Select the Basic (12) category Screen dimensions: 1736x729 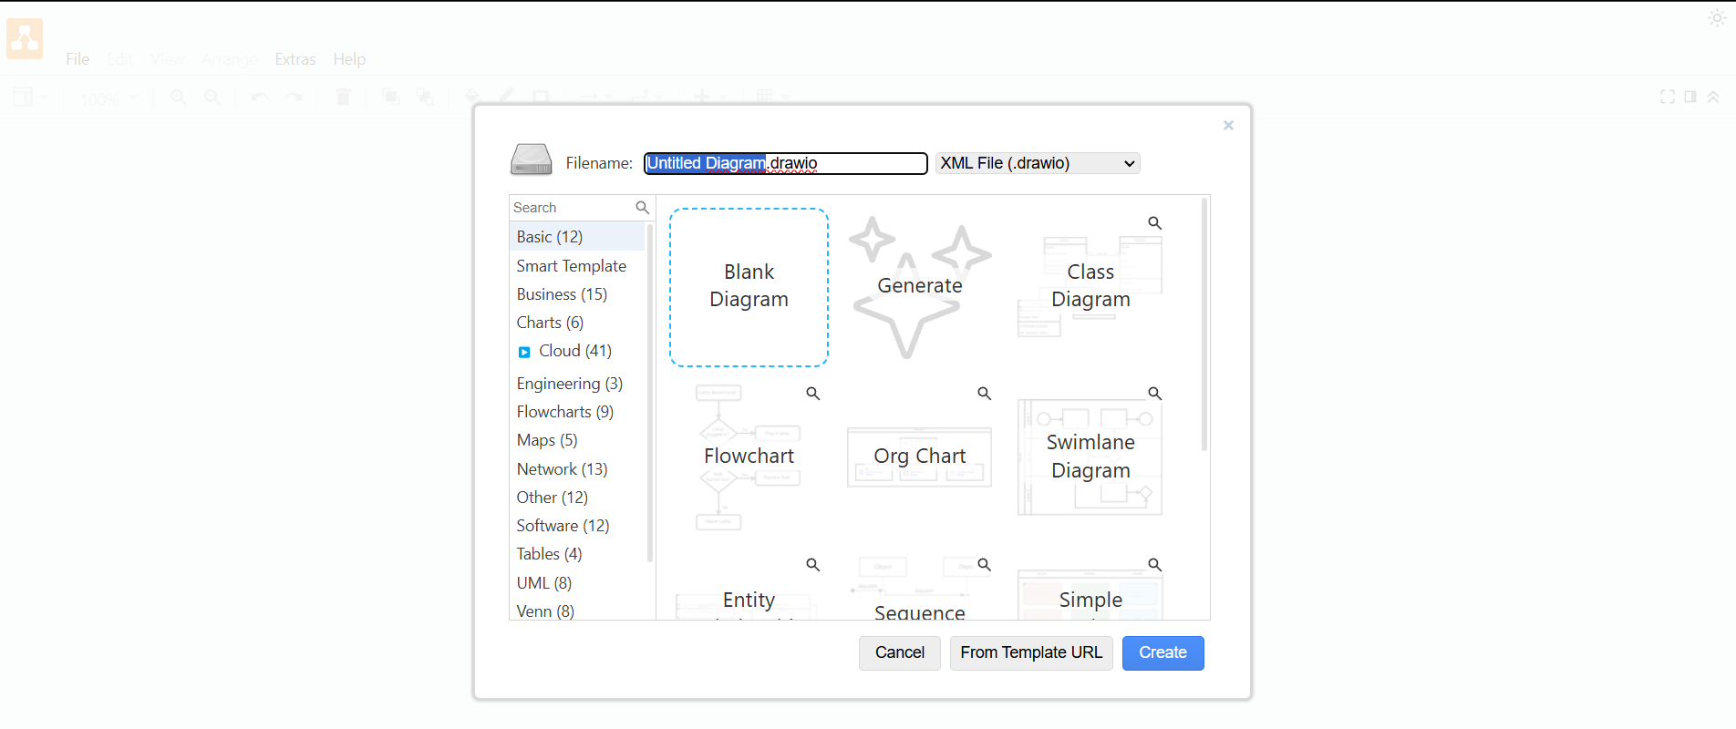coord(577,237)
